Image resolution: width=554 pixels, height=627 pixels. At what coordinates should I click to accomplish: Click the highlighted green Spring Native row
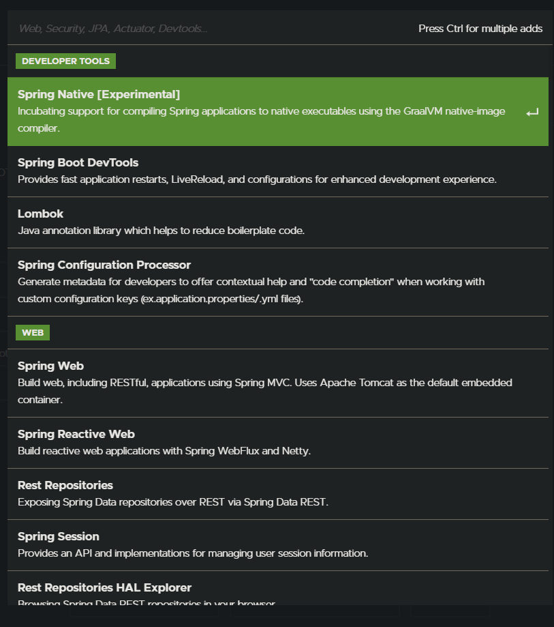[x=277, y=111]
